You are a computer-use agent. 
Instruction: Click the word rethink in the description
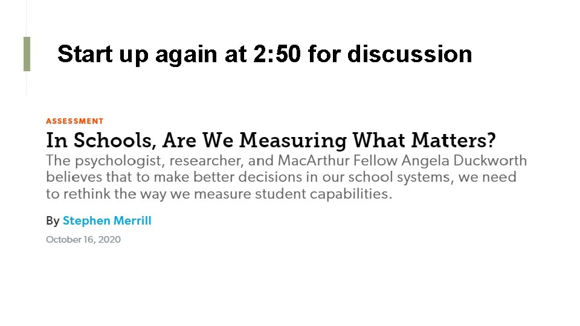(86, 194)
